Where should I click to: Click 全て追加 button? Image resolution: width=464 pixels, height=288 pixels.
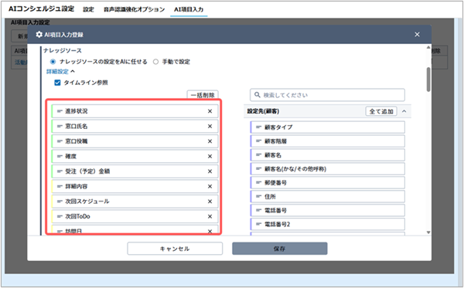coord(381,111)
